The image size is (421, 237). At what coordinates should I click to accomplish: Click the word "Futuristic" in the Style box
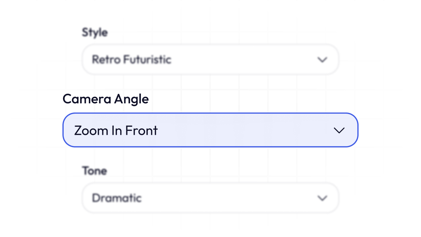coord(147,60)
